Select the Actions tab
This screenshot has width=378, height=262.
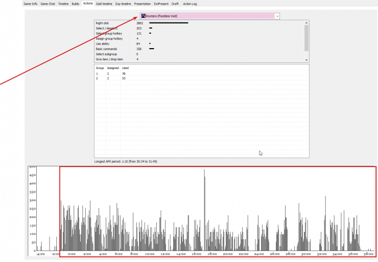click(x=88, y=4)
